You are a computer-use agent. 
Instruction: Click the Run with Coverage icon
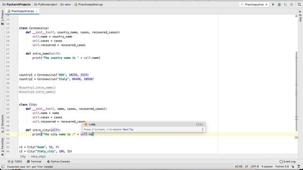[285, 4]
